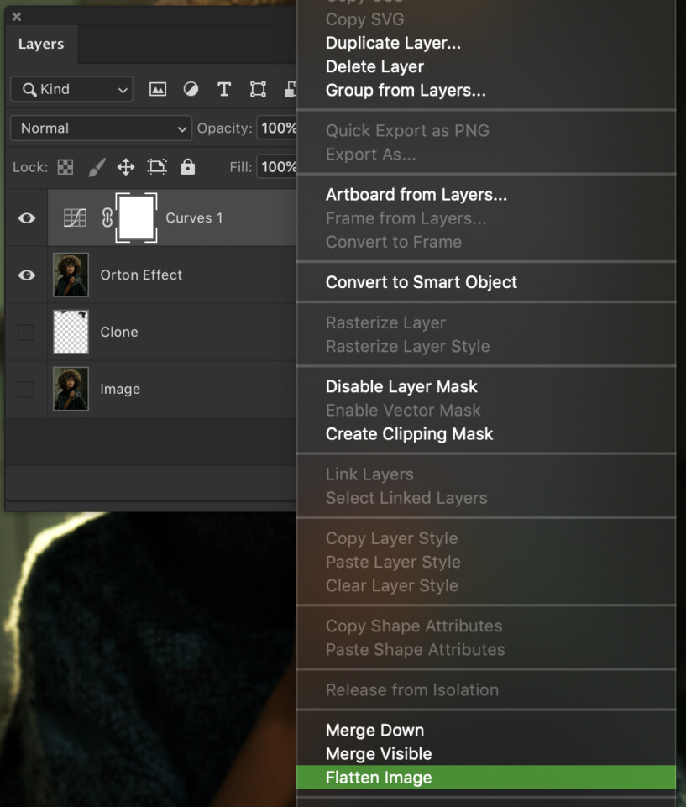Open the Opacity slider

[x=280, y=128]
